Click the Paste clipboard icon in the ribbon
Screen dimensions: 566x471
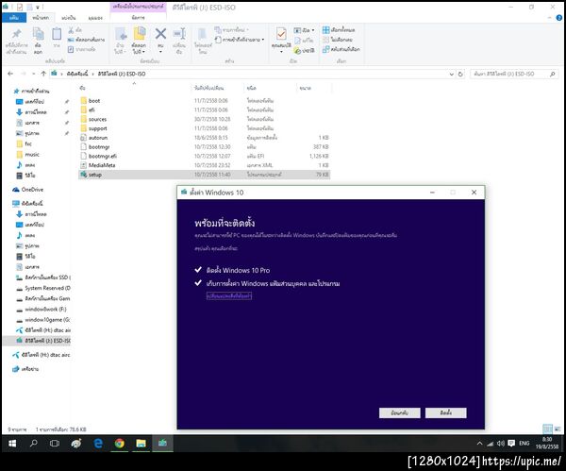pyautogui.click(x=57, y=34)
